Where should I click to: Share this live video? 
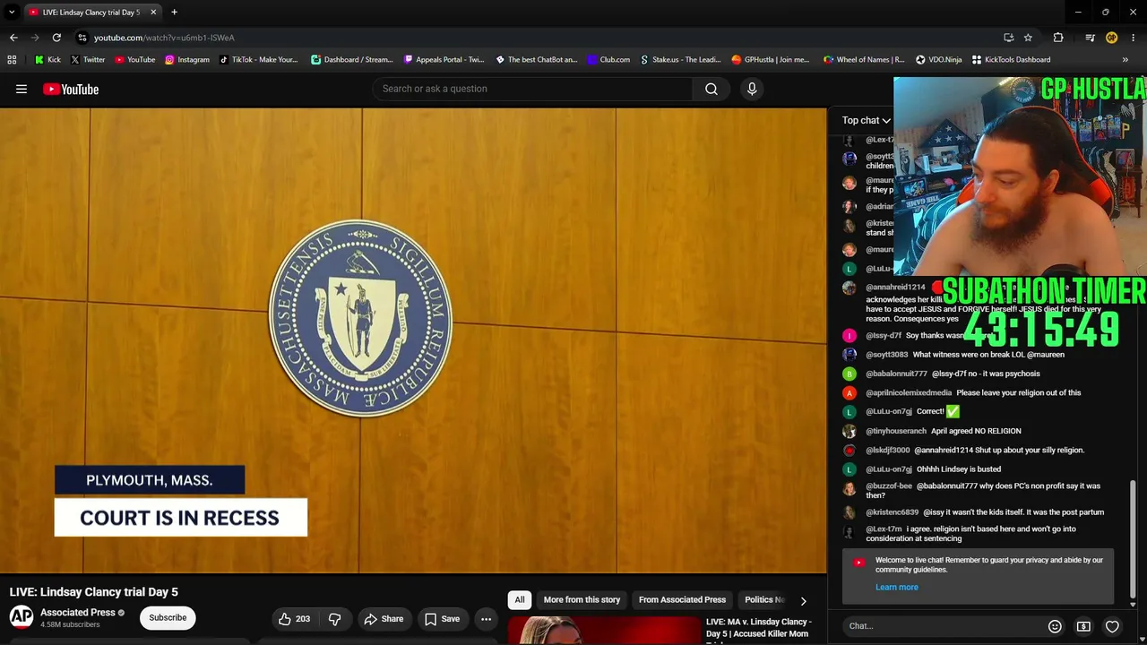[x=384, y=619]
